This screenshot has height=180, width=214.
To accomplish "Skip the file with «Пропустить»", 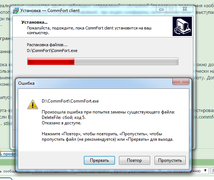I will click(170, 160).
